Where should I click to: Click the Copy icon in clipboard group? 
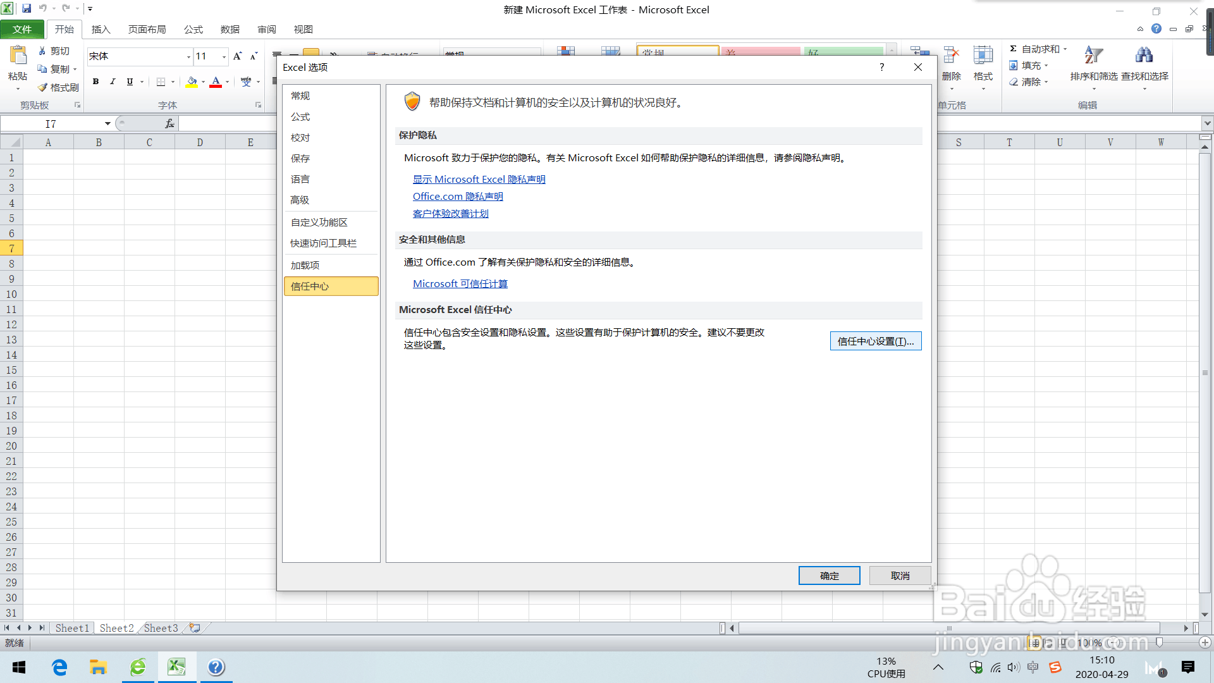[x=42, y=69]
